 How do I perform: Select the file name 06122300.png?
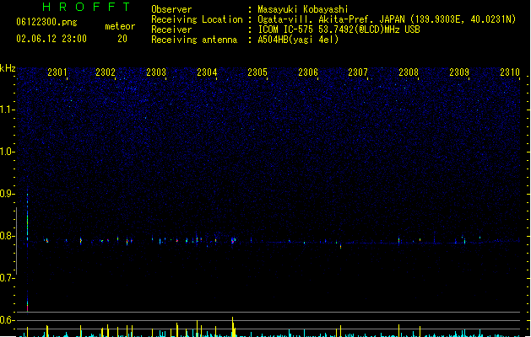[x=46, y=22]
